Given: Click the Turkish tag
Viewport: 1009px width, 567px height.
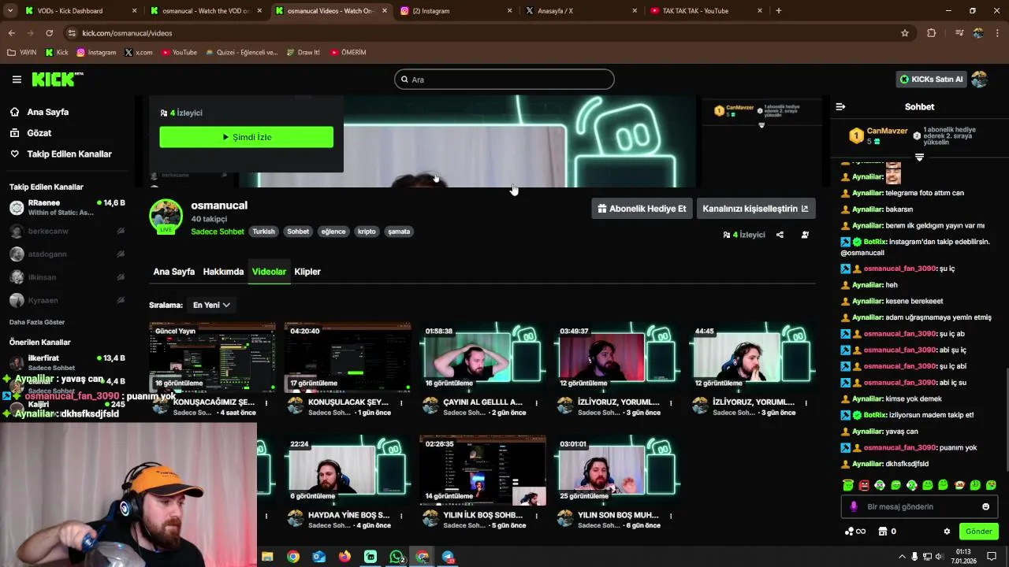Looking at the screenshot, I should click(x=263, y=232).
